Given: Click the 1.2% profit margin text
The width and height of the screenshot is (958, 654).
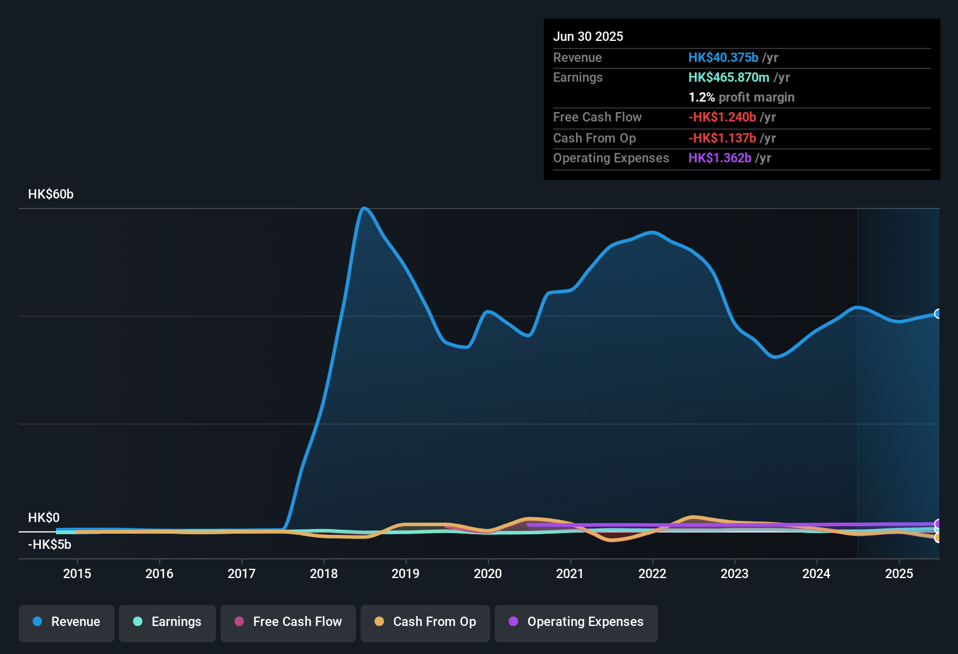Looking at the screenshot, I should click(x=741, y=98).
